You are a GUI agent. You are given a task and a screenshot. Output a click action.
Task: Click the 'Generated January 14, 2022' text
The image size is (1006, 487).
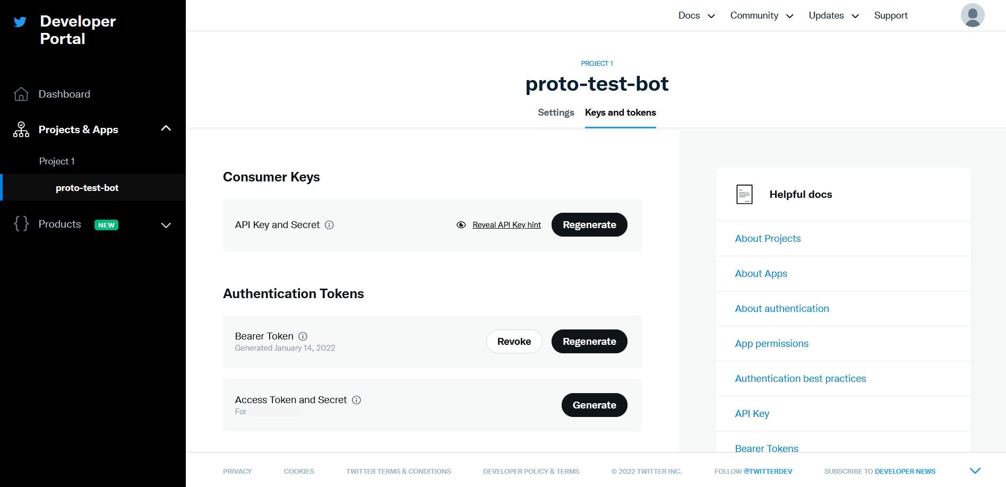(x=285, y=348)
